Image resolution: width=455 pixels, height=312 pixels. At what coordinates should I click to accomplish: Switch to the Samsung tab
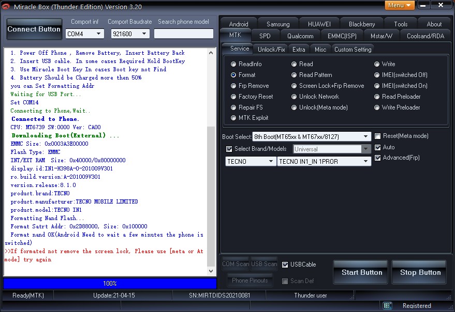click(278, 24)
